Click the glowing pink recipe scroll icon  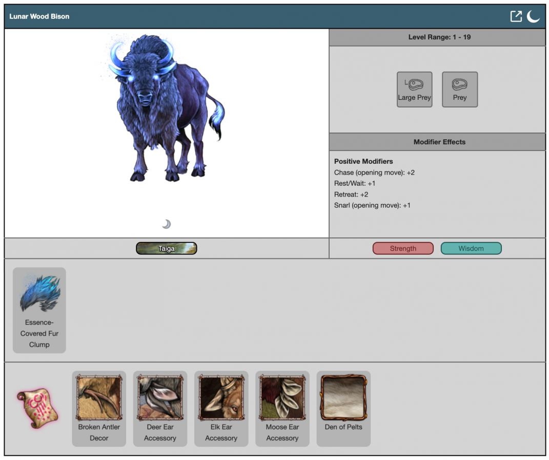36,408
